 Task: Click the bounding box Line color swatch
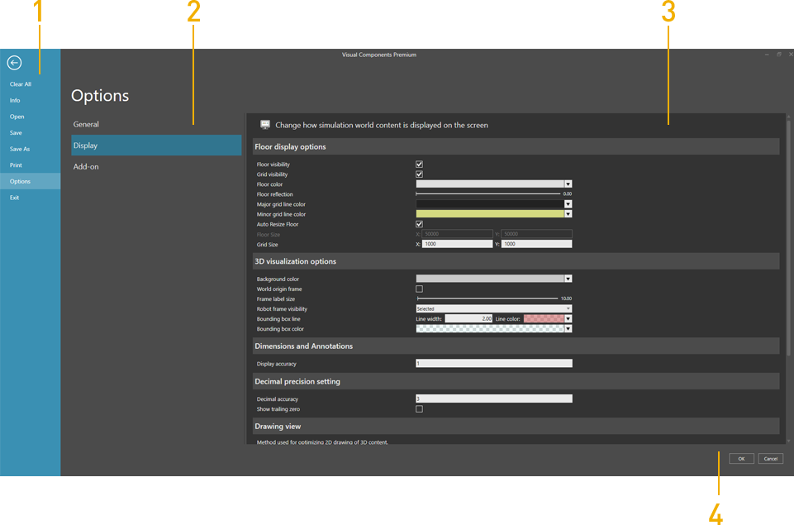click(x=543, y=318)
